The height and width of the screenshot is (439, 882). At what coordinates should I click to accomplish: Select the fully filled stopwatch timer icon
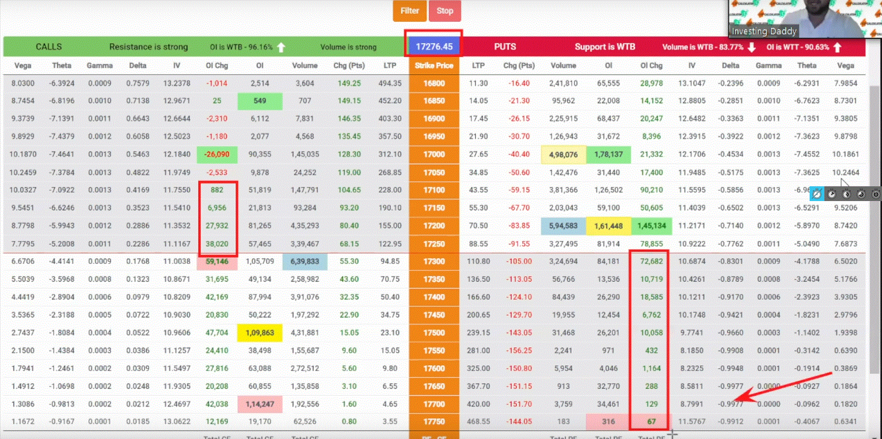876,194
